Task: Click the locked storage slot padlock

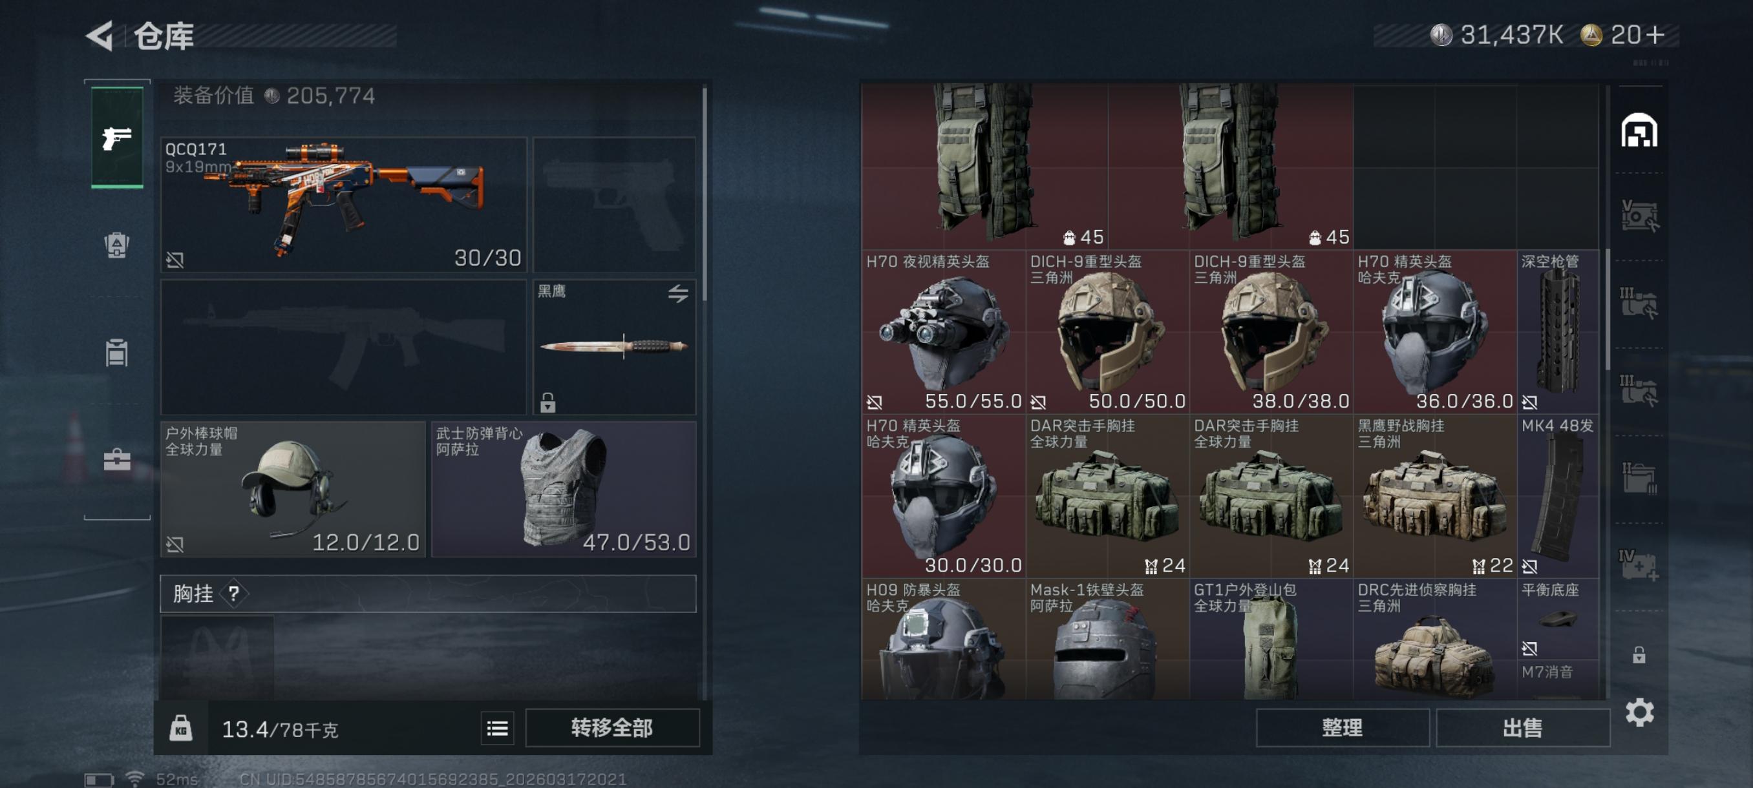Action: coord(1639,655)
